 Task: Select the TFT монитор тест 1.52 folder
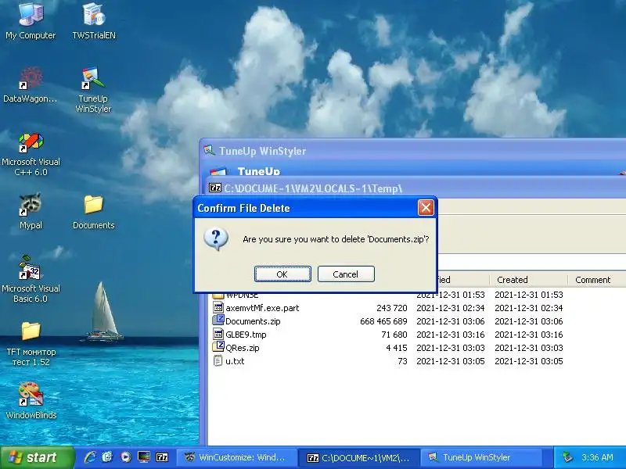click(x=31, y=344)
